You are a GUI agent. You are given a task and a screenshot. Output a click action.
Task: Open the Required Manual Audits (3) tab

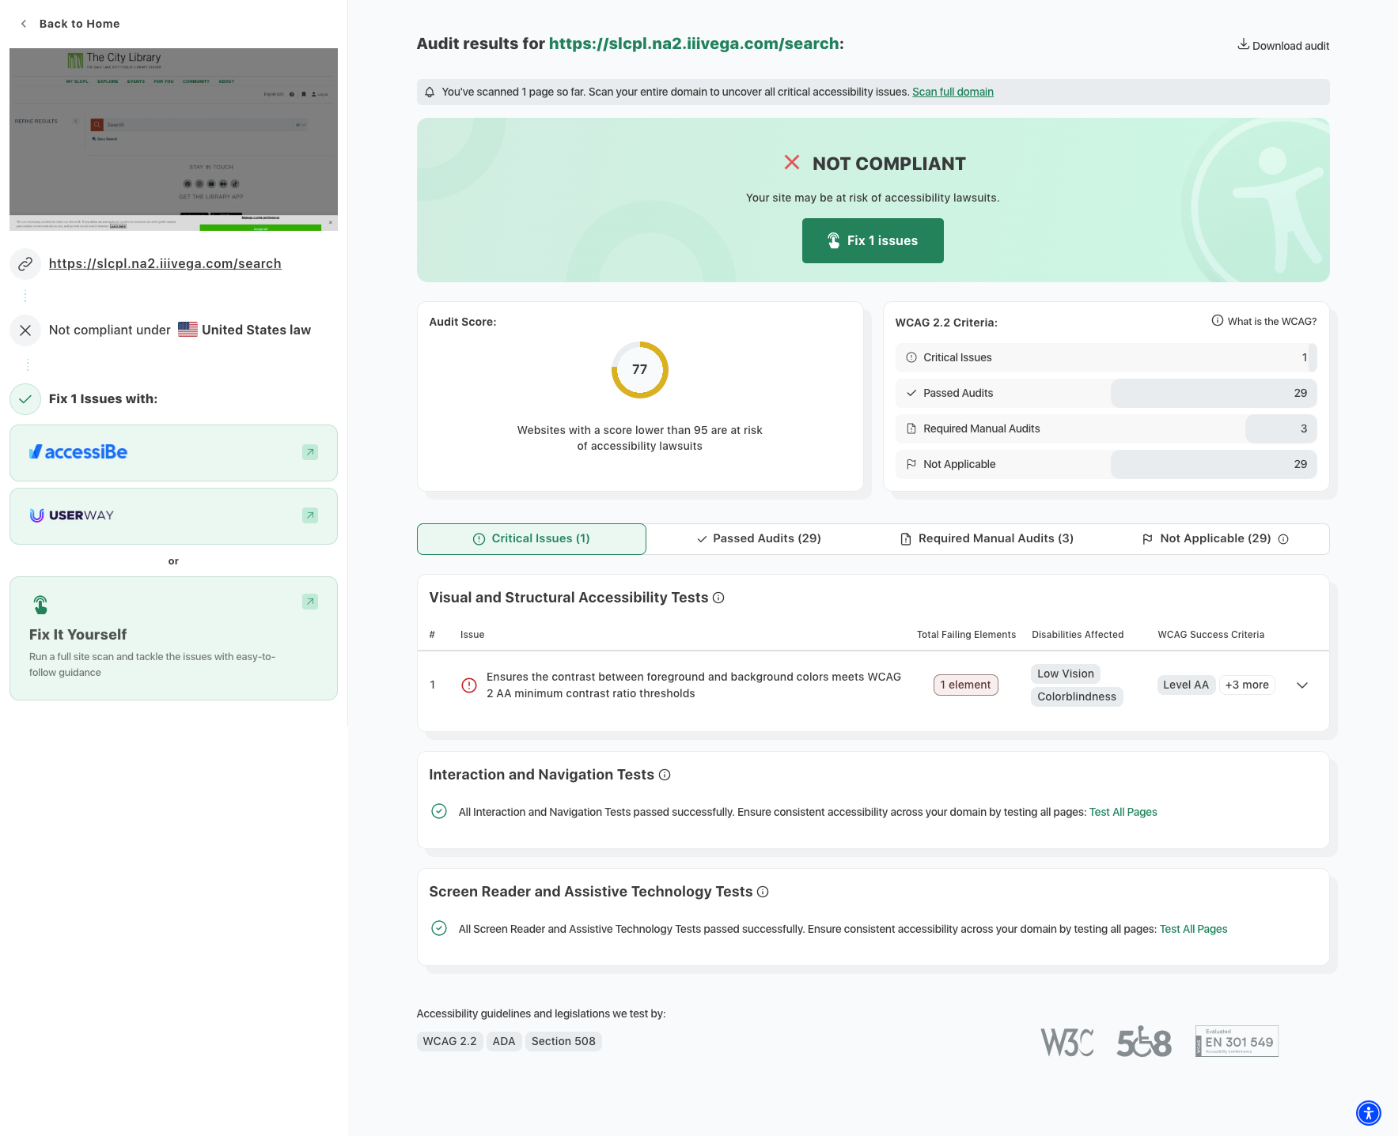click(987, 539)
